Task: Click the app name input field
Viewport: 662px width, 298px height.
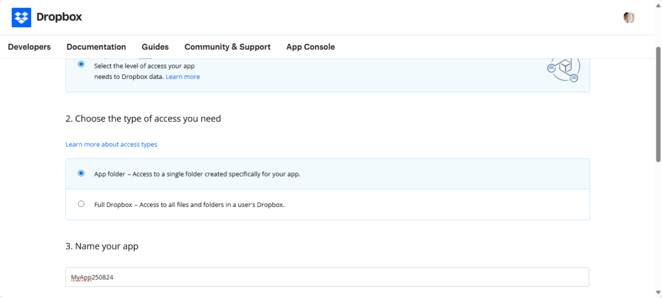Action: tap(327, 277)
